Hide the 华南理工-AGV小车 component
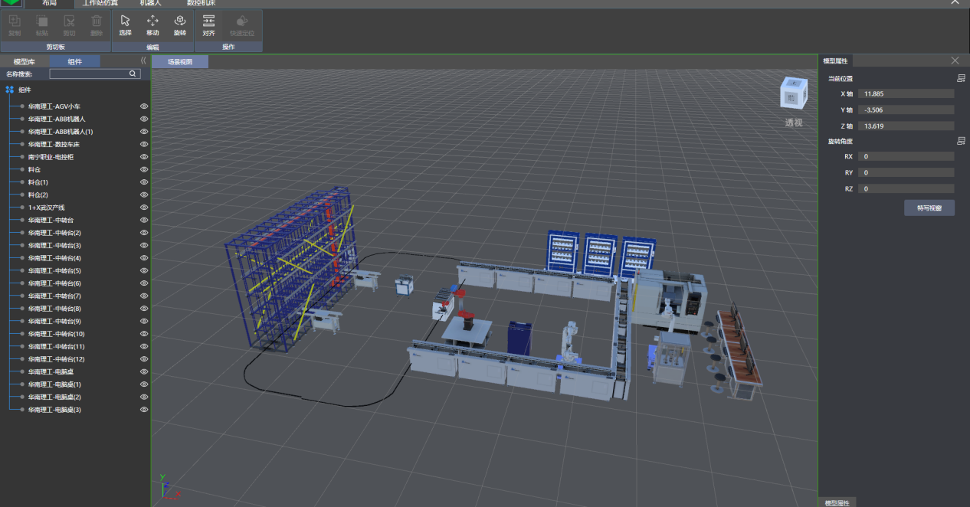The width and height of the screenshot is (970, 507). 143,106
